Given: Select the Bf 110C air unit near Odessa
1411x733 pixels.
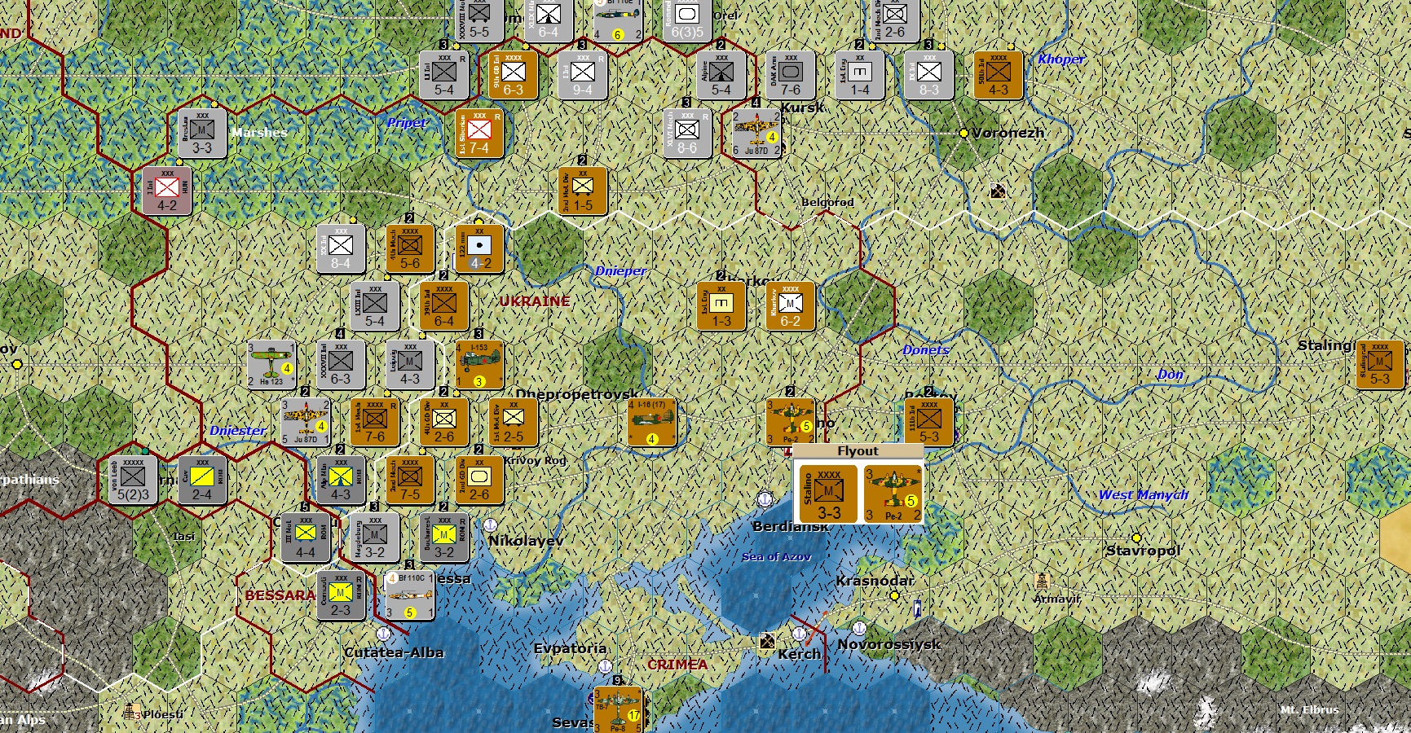Looking at the screenshot, I should pos(410,595).
